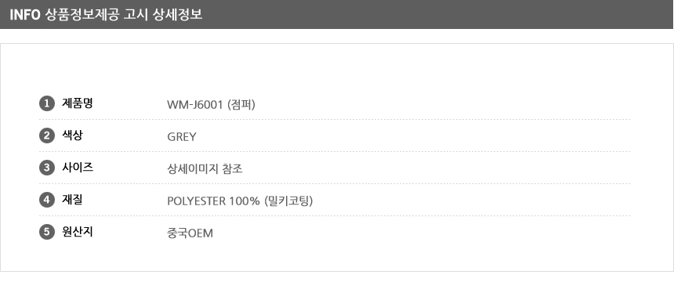Click the GREY color value
The height and width of the screenshot is (282, 674).
pos(181,137)
